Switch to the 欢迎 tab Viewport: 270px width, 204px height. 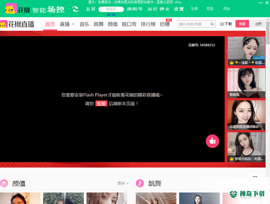(210, 9)
